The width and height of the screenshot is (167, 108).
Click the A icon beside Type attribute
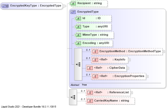point(78,27)
